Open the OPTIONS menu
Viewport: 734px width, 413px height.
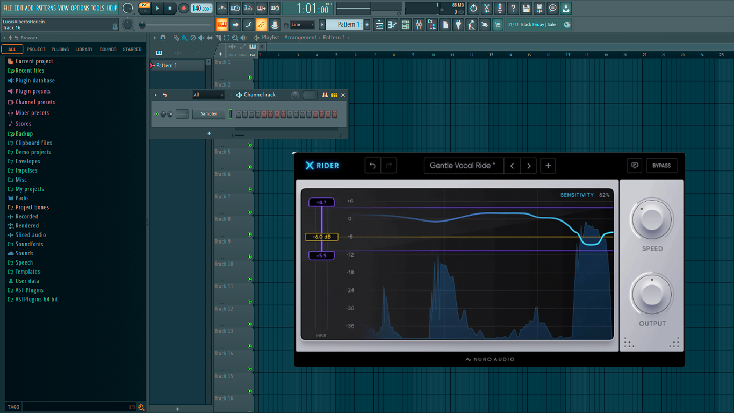coord(80,8)
